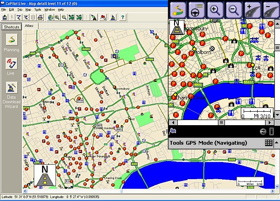Click left arrow of main map scrollbar
The width and height of the screenshot is (280, 201).
point(25,191)
